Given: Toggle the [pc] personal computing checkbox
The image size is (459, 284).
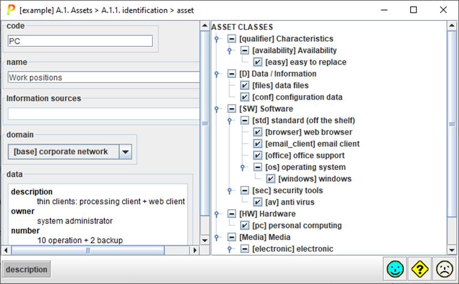Looking at the screenshot, I should pos(245,225).
